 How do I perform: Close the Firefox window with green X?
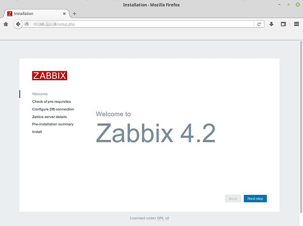298,4
